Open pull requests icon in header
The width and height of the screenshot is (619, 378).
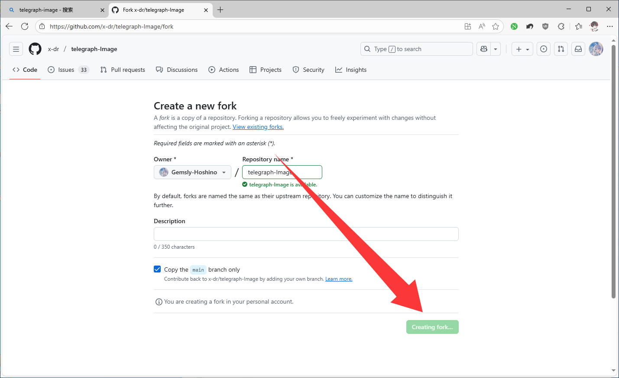(x=561, y=49)
